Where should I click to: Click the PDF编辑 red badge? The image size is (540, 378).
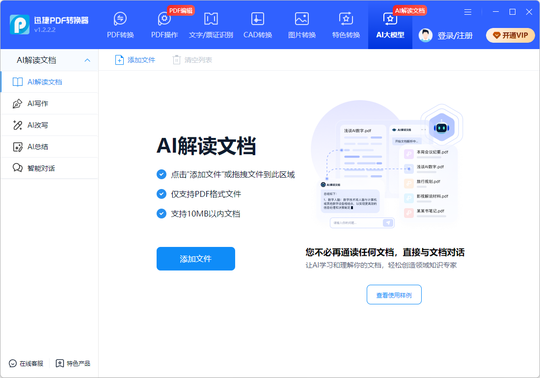(x=181, y=11)
